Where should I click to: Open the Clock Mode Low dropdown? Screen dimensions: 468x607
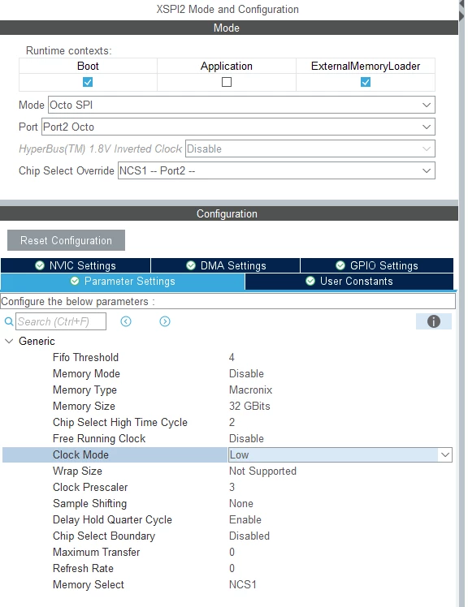pyautogui.click(x=340, y=455)
